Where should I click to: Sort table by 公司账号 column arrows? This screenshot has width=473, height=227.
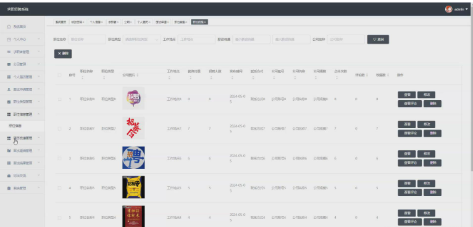274,78
